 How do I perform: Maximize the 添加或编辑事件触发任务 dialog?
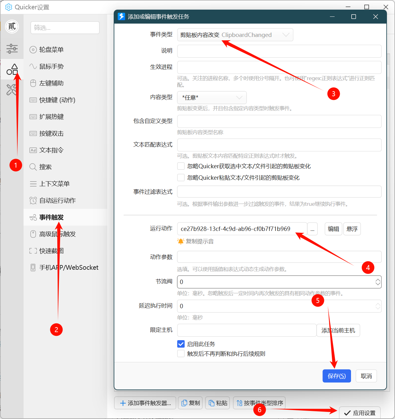click(353, 17)
